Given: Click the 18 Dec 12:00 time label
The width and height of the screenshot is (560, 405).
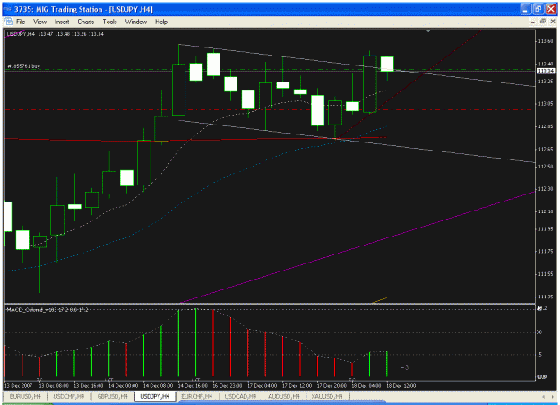Looking at the screenshot, I should tap(401, 385).
